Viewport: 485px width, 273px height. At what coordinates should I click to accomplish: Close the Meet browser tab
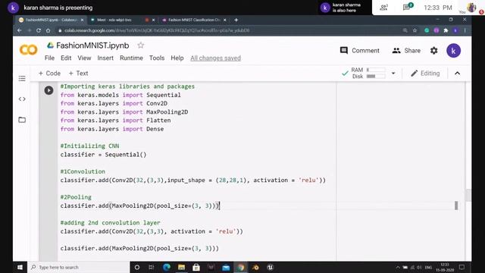pos(153,20)
